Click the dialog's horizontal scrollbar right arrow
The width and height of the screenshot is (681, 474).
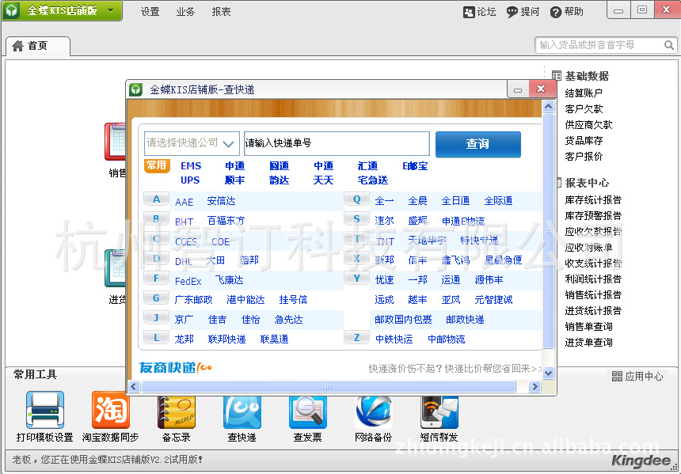coord(535,387)
